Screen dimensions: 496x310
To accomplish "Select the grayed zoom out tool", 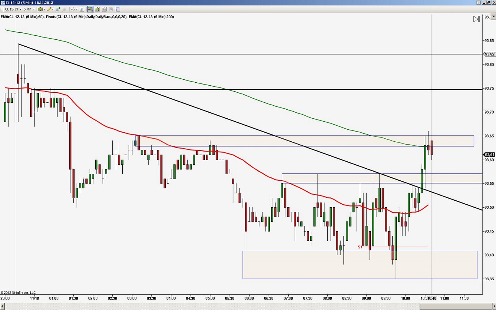I will point(65,9).
